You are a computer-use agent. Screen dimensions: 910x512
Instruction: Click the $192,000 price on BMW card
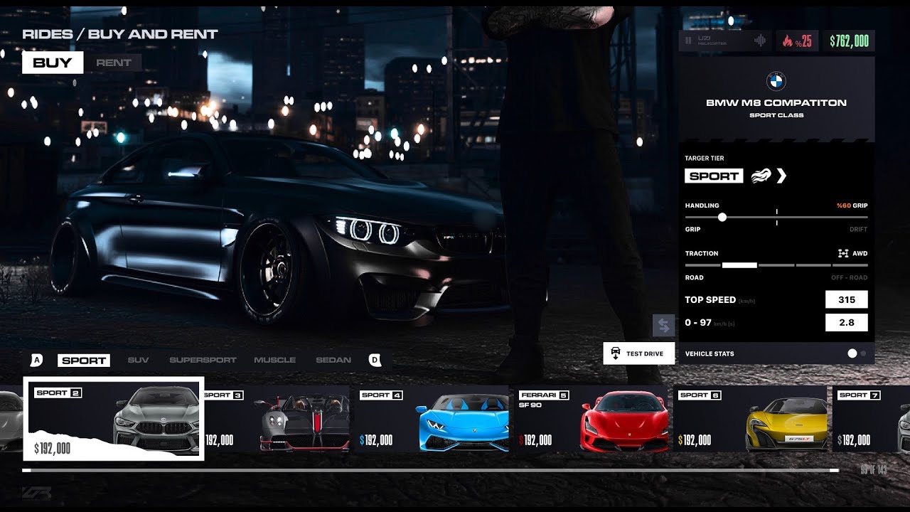click(x=53, y=448)
